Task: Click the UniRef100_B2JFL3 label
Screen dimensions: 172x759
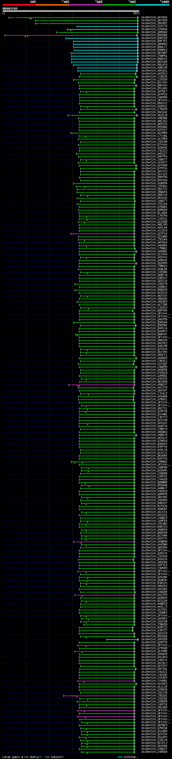Action: 154,743
